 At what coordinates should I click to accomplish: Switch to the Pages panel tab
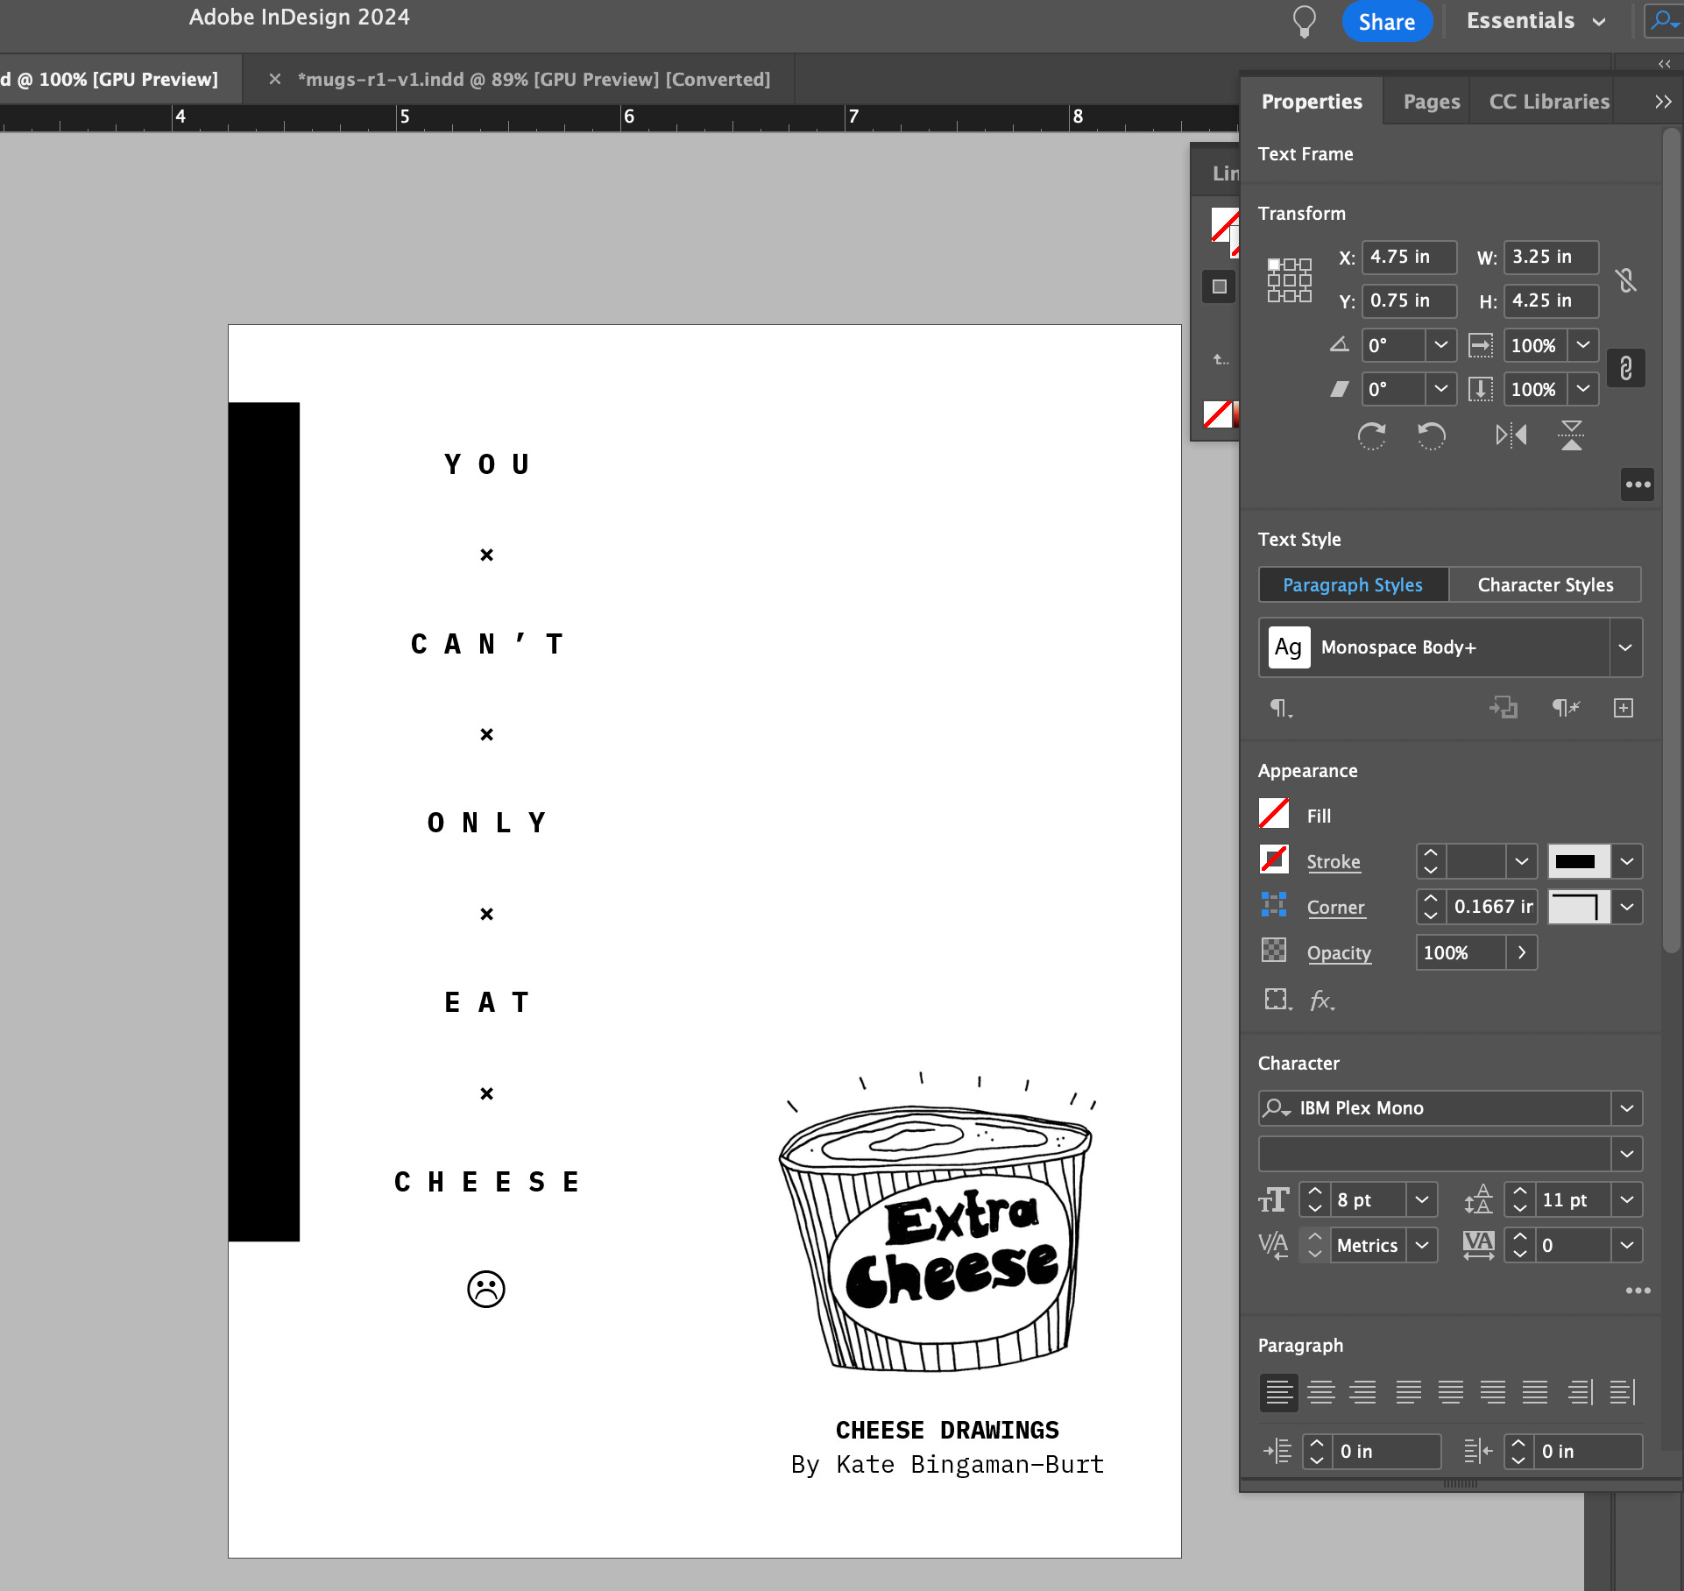[1431, 102]
